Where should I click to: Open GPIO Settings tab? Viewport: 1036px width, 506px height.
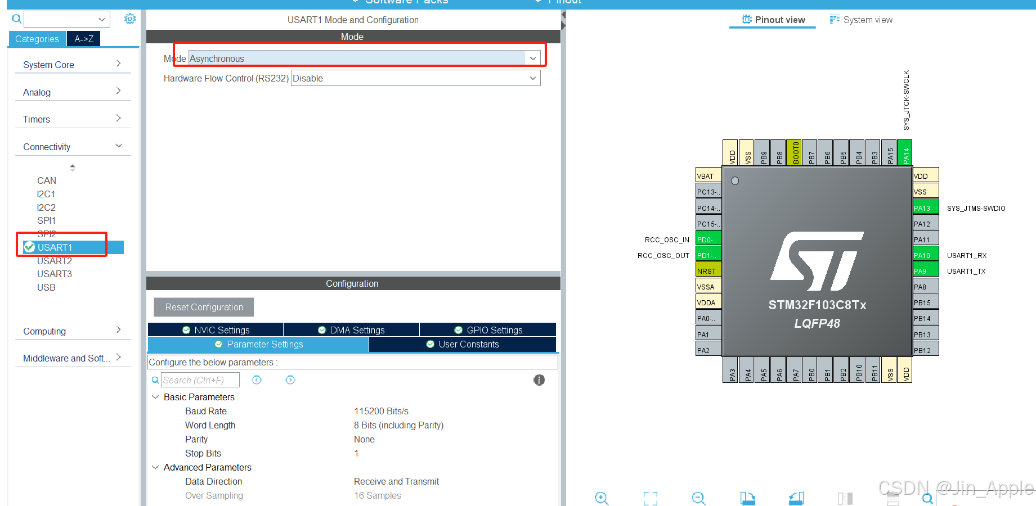[x=488, y=330]
